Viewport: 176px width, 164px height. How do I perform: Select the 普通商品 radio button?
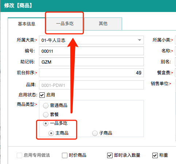pos(46,105)
